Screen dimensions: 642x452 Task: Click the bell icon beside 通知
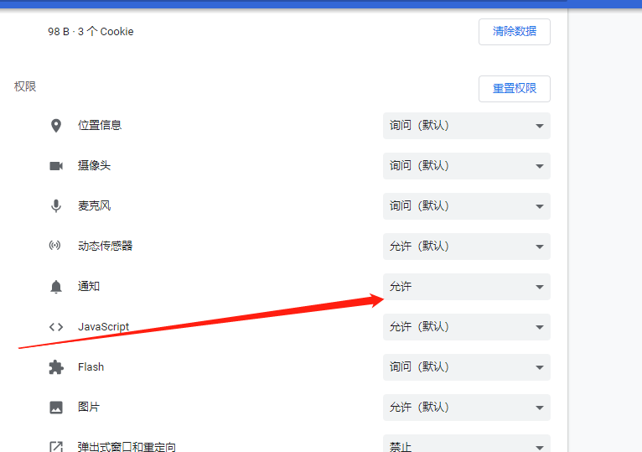pos(56,287)
